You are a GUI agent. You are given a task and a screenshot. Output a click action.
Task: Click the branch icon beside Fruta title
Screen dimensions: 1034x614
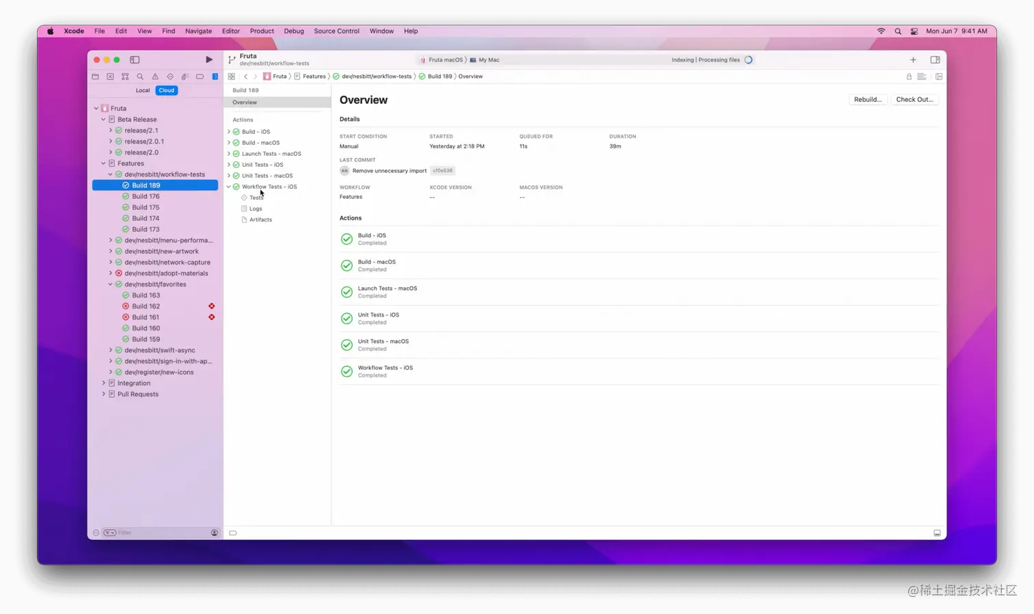click(232, 60)
